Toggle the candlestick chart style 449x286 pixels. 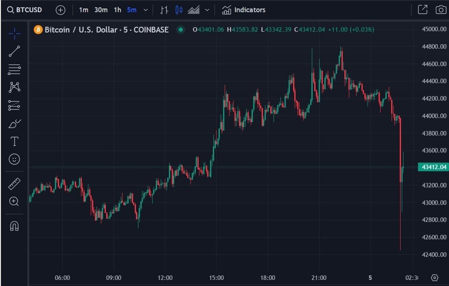click(x=179, y=10)
